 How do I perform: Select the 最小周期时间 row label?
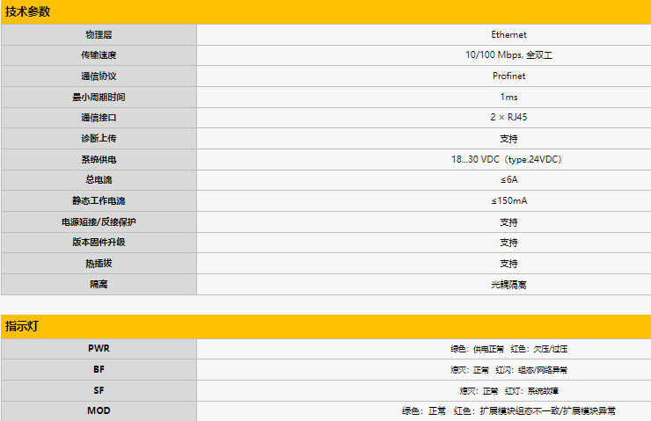[99, 97]
